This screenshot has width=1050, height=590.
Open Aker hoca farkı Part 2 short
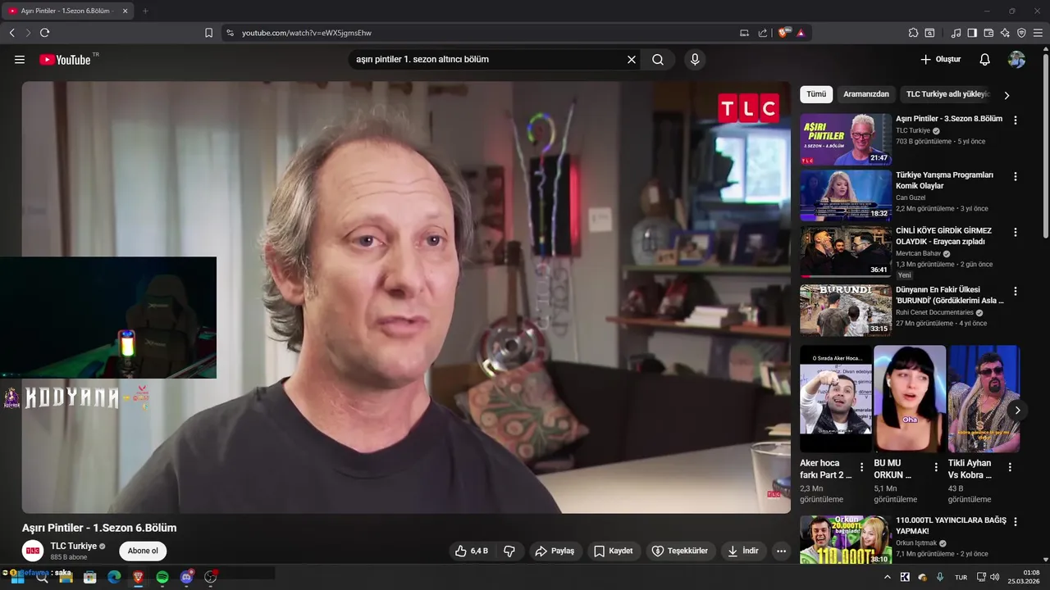(836, 399)
